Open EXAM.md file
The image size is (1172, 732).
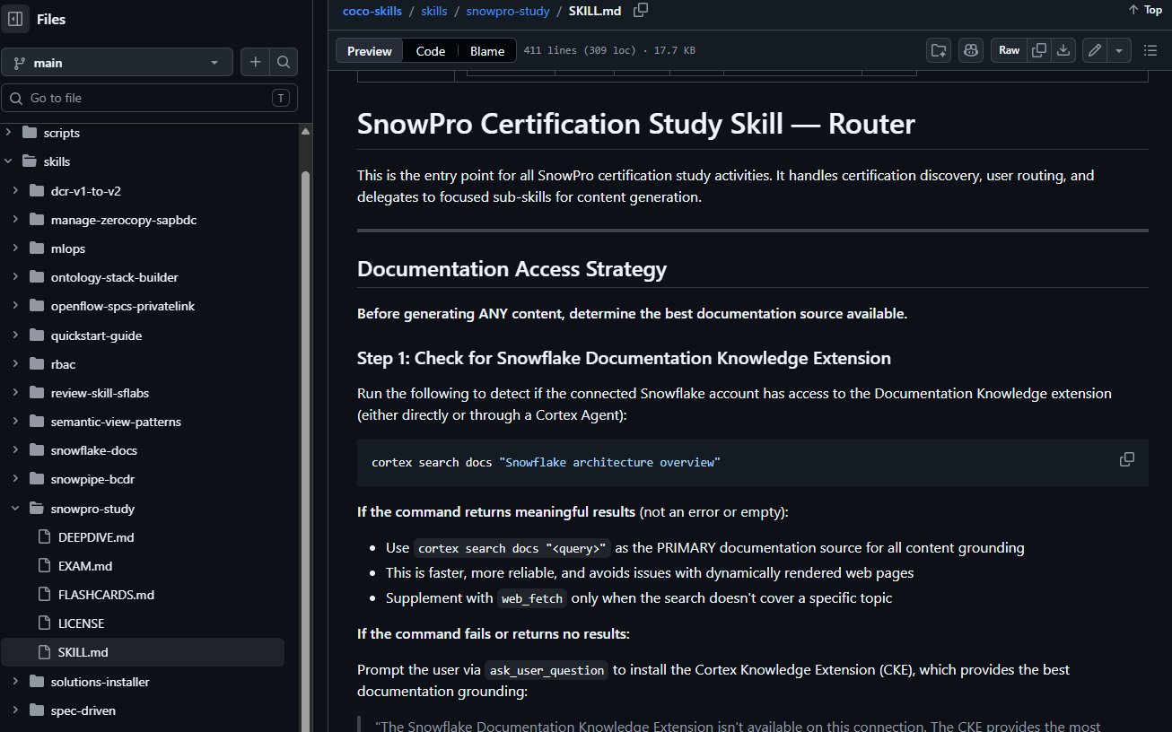pyautogui.click(x=85, y=566)
